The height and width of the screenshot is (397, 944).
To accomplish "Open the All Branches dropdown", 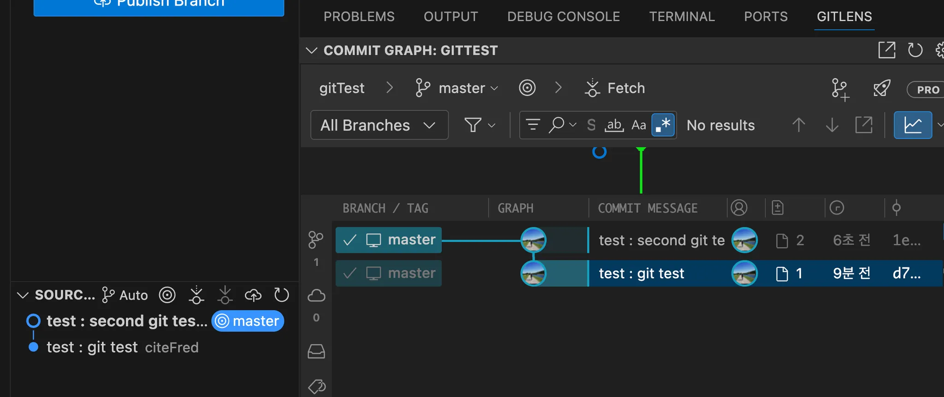I will (x=379, y=125).
